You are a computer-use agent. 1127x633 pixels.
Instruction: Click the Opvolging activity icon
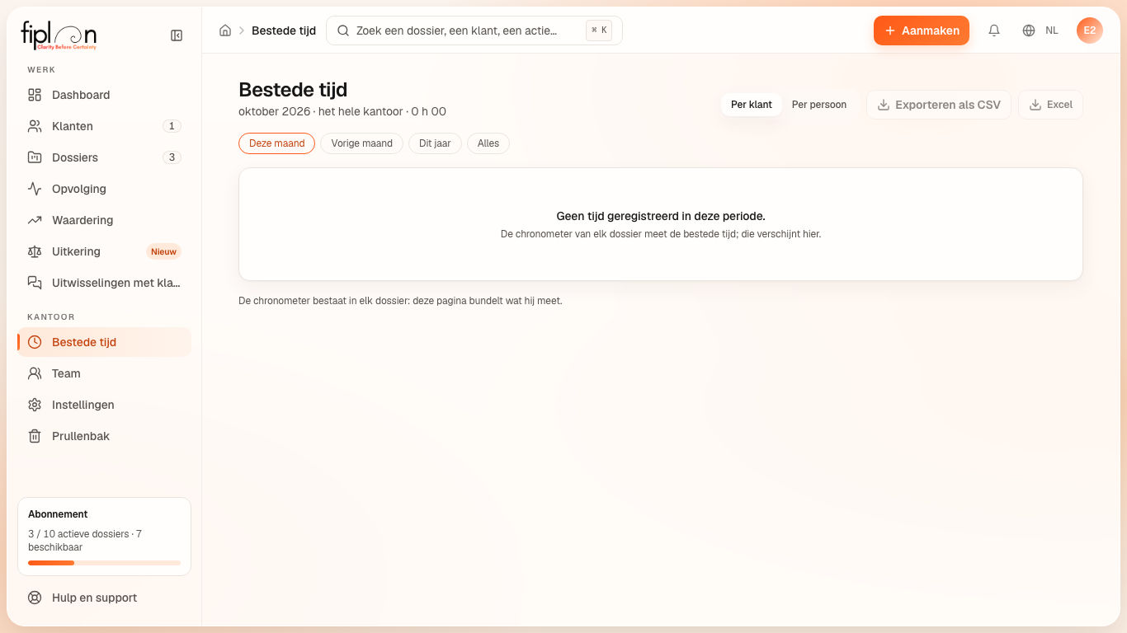pyautogui.click(x=35, y=189)
